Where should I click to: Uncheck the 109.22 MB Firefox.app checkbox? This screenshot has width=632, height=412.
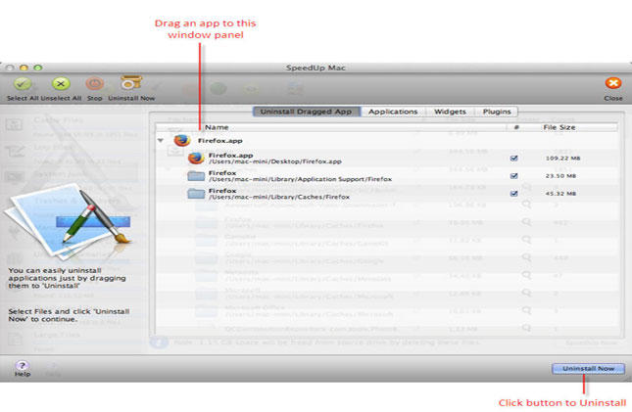513,159
